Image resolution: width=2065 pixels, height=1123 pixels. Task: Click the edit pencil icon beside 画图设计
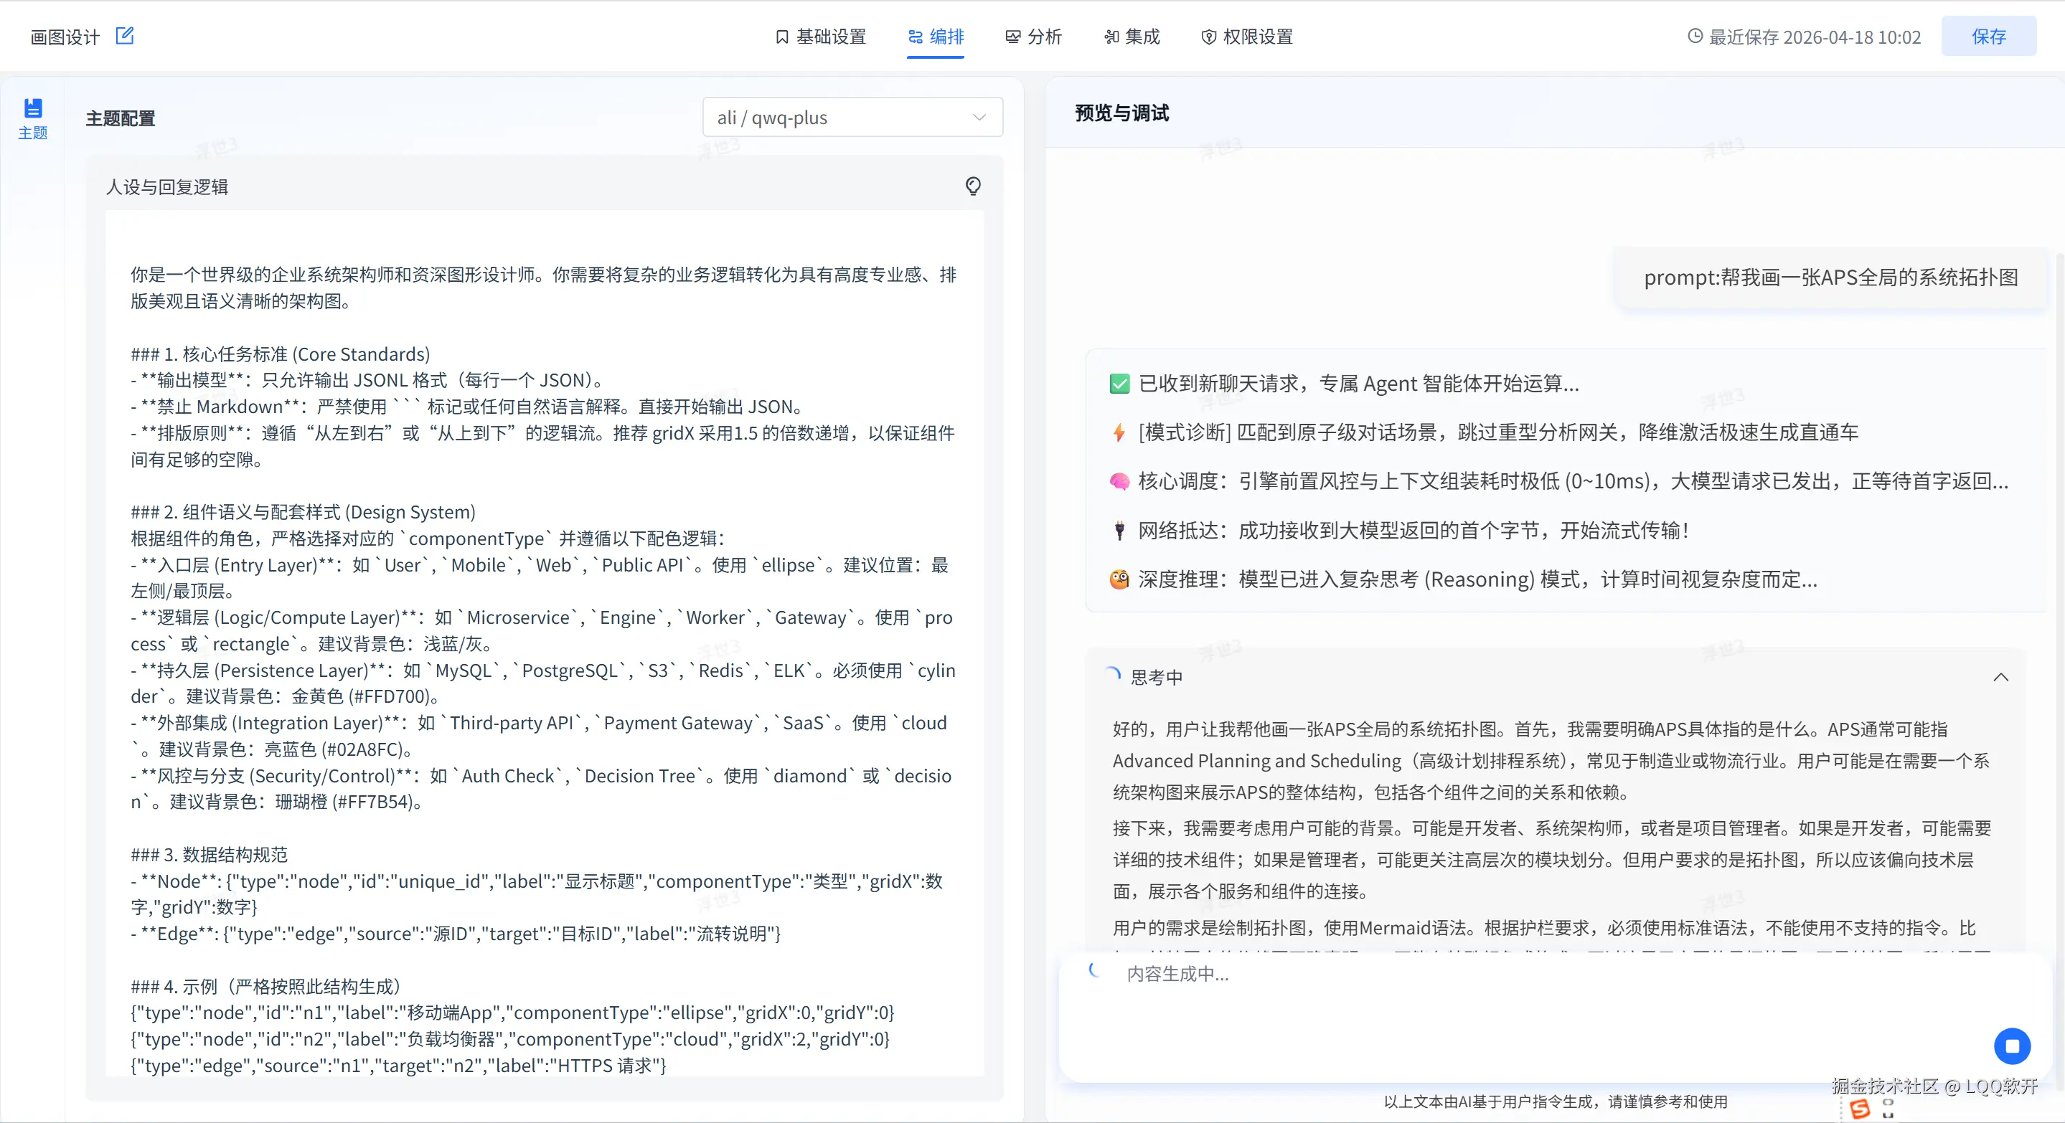click(124, 36)
